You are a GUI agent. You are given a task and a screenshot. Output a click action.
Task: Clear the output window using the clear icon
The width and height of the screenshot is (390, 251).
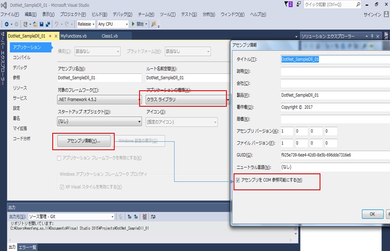pos(145,216)
